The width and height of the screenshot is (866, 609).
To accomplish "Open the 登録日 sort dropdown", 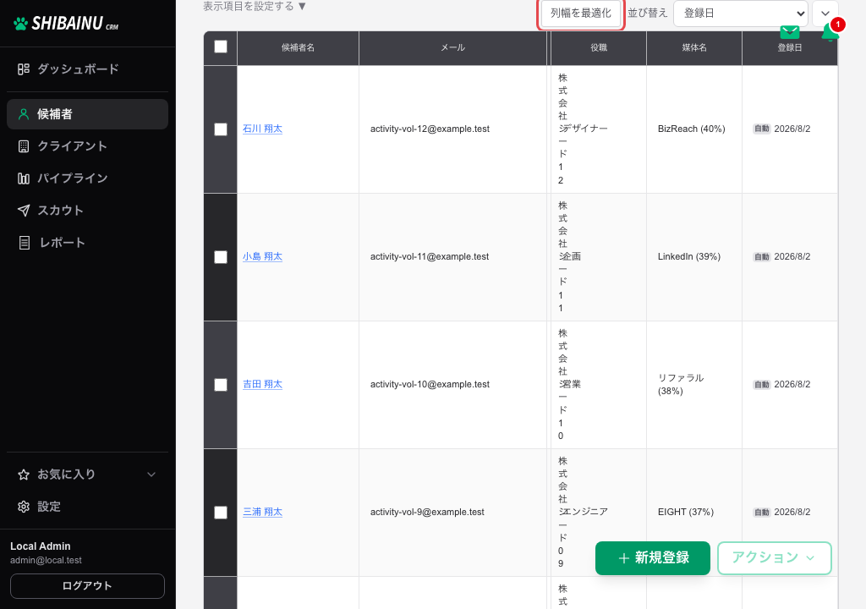I will pyautogui.click(x=741, y=14).
